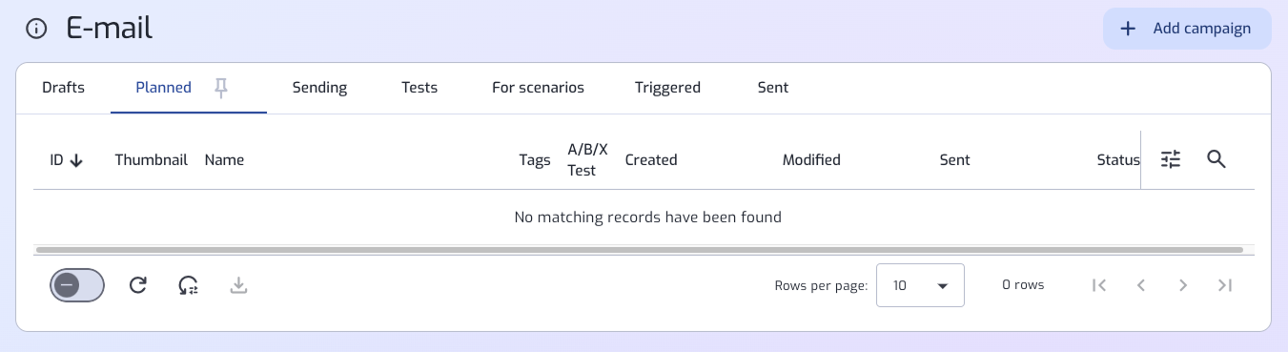
Task: Switch to the Sending tab
Action: pyautogui.click(x=319, y=88)
